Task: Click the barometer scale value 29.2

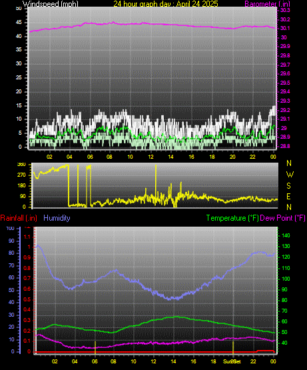Action: point(285,110)
